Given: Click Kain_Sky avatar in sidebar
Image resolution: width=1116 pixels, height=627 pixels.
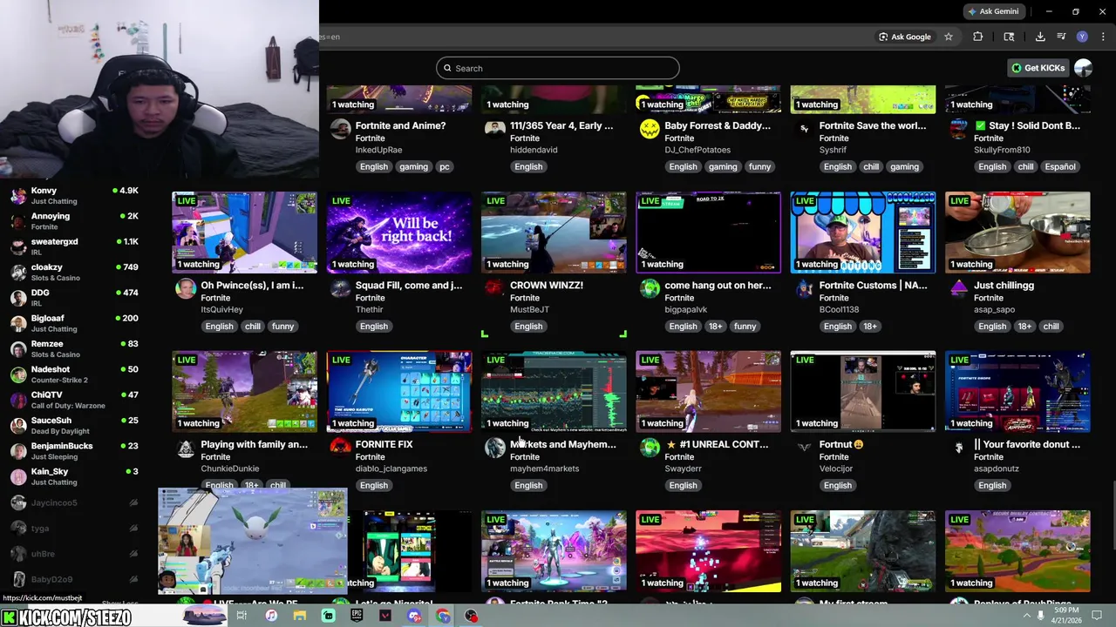Looking at the screenshot, I should pos(18,476).
